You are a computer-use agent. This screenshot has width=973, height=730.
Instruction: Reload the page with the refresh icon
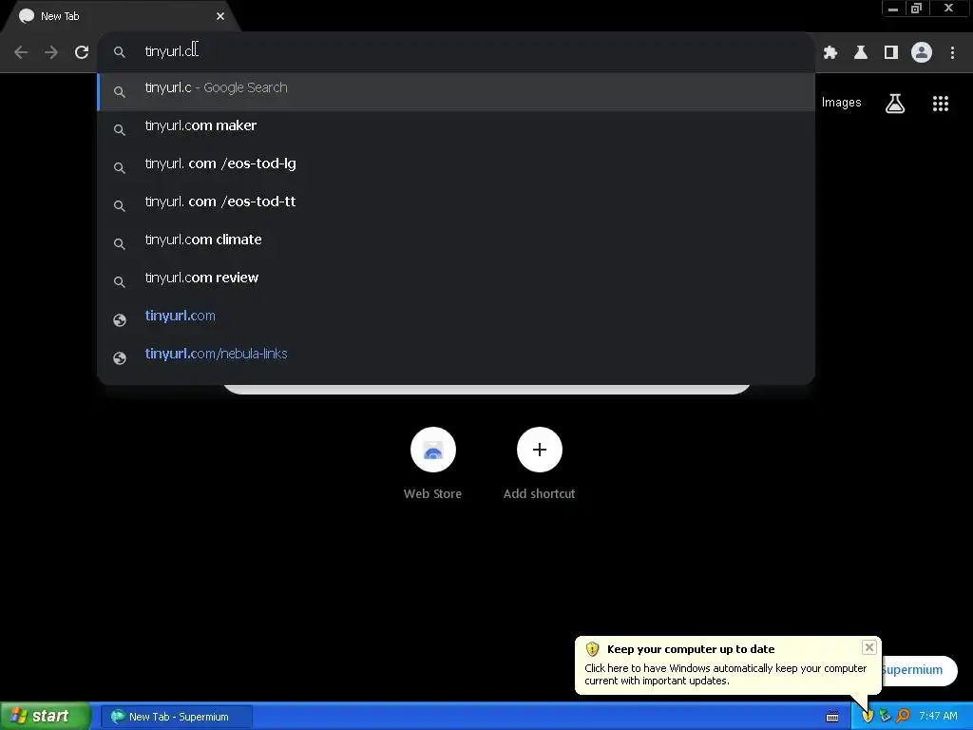[x=82, y=52]
